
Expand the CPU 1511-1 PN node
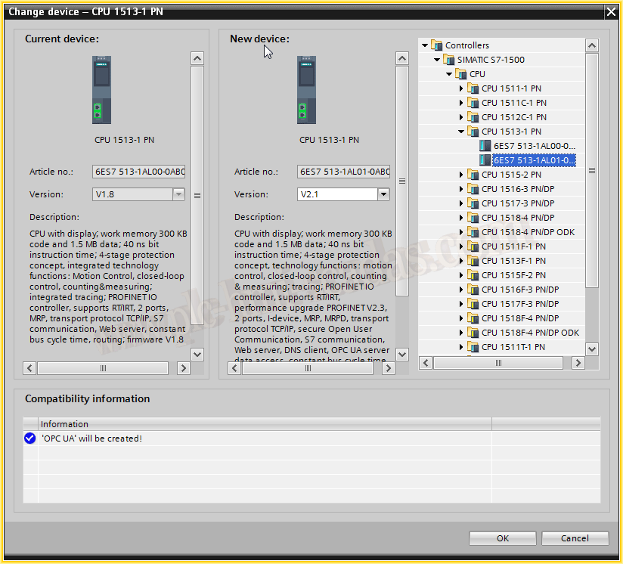(x=461, y=88)
